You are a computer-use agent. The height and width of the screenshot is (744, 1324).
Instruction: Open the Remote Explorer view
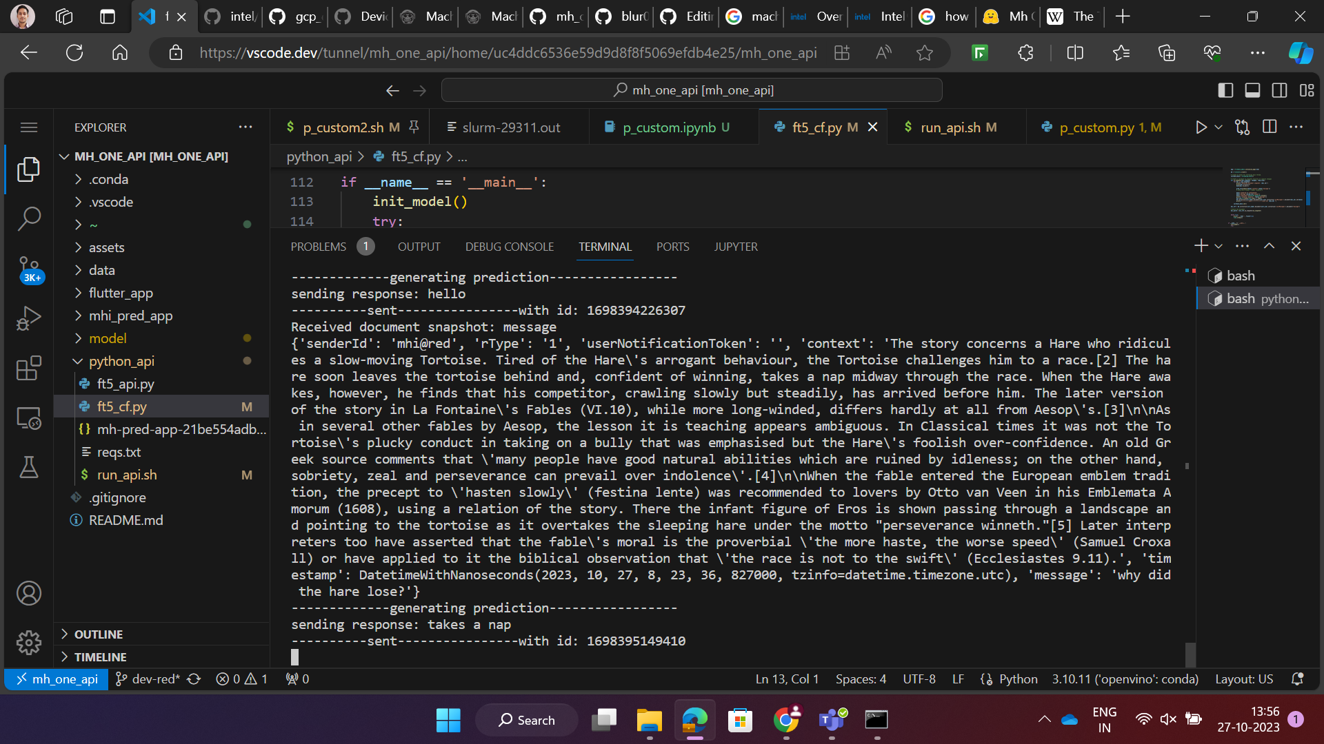point(29,417)
